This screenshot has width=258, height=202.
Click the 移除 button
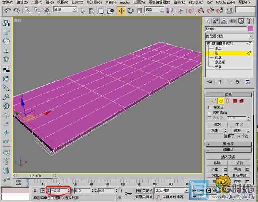(217, 163)
